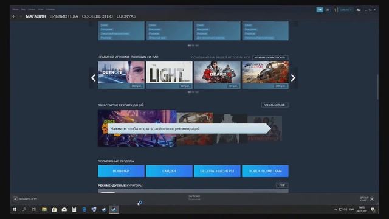The image size is (389, 219).
Task: Open the Gears 5 game card
Action: pyautogui.click(x=217, y=75)
